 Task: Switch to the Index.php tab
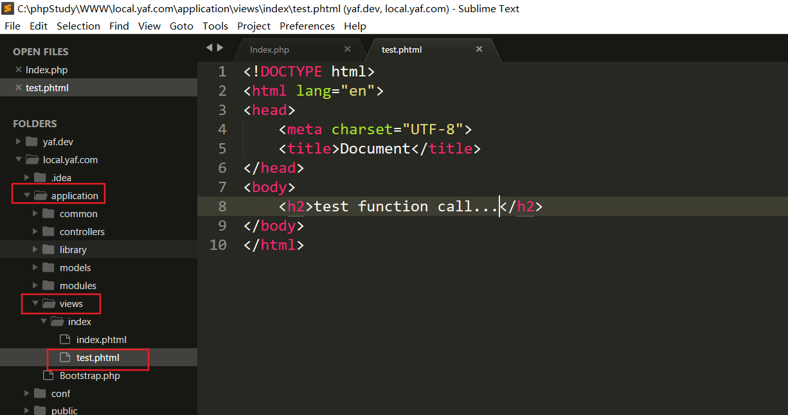270,49
